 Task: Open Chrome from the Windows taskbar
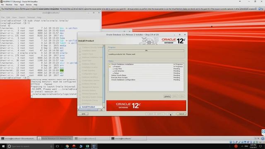click(67, 146)
